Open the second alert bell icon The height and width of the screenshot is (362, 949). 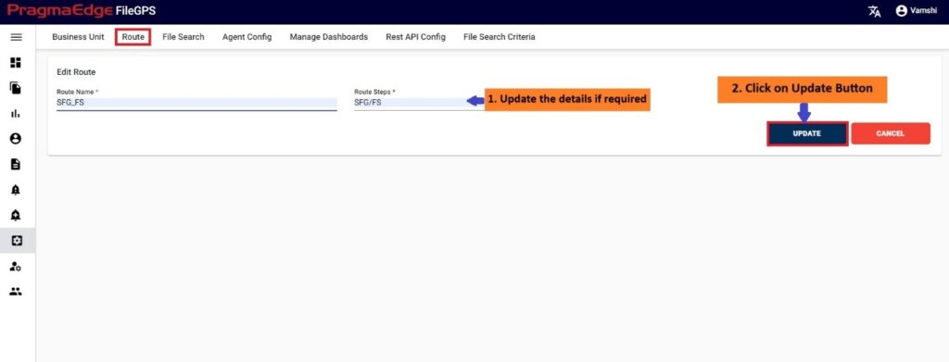click(17, 215)
